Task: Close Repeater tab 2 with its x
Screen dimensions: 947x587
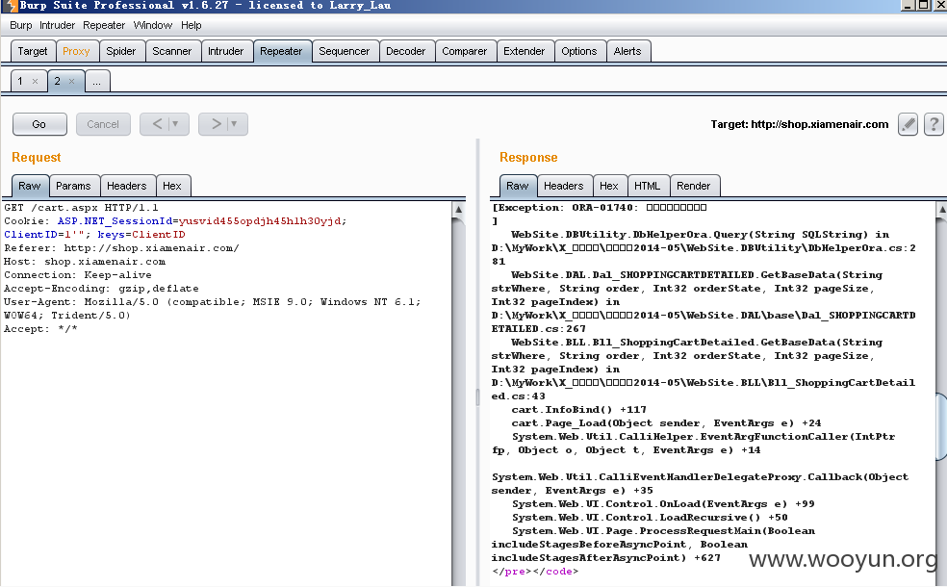Action: click(72, 81)
